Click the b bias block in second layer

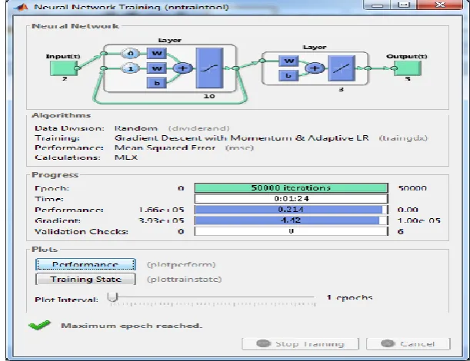(x=288, y=75)
